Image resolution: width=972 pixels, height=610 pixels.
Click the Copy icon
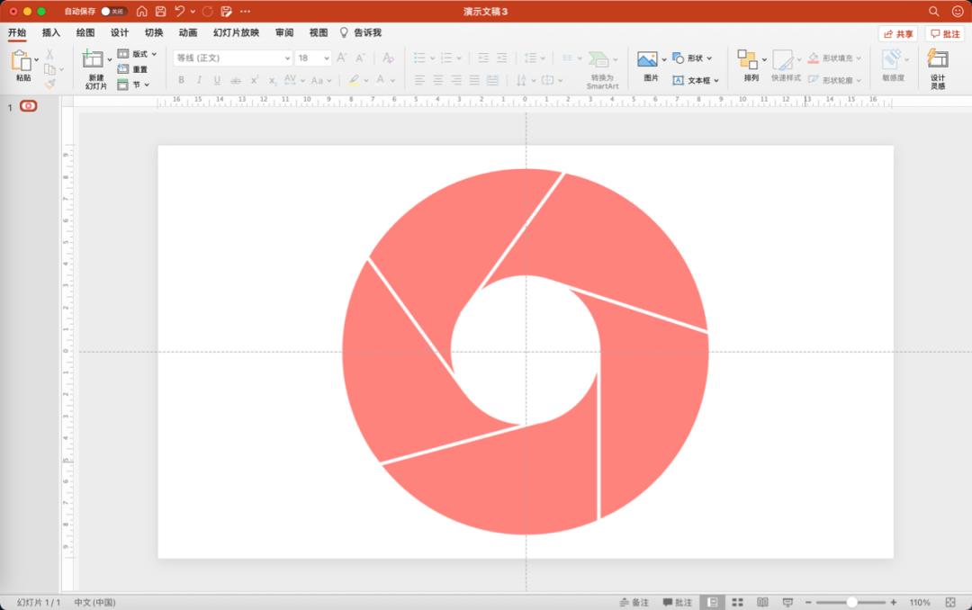[49, 68]
